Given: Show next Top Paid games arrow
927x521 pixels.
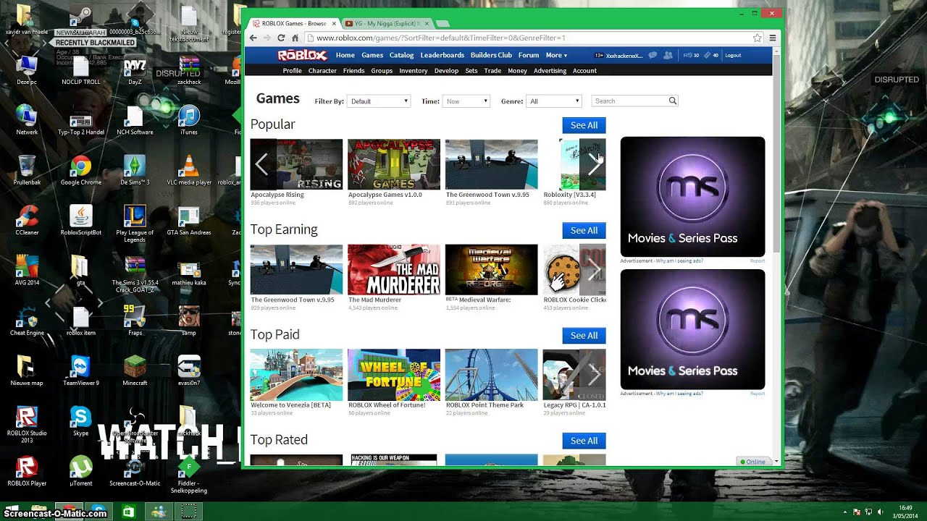Looking at the screenshot, I should pyautogui.click(x=595, y=376).
